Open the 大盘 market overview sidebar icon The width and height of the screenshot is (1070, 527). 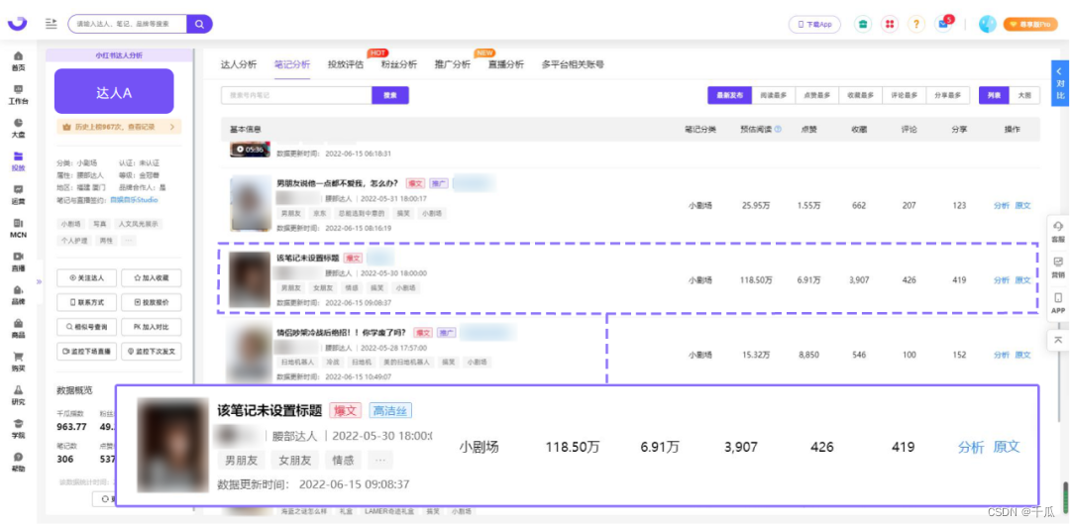click(x=19, y=128)
